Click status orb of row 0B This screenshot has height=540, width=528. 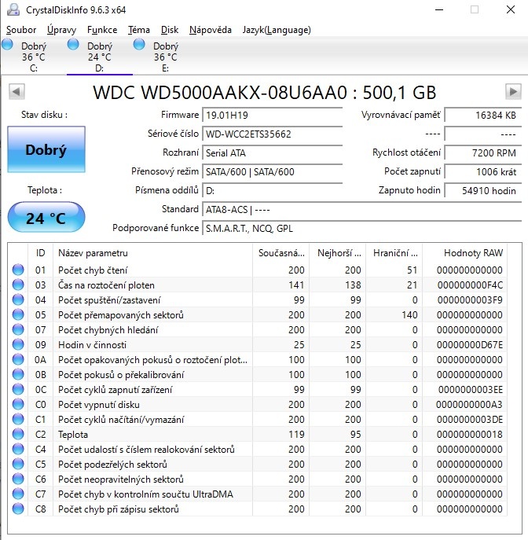tap(18, 374)
